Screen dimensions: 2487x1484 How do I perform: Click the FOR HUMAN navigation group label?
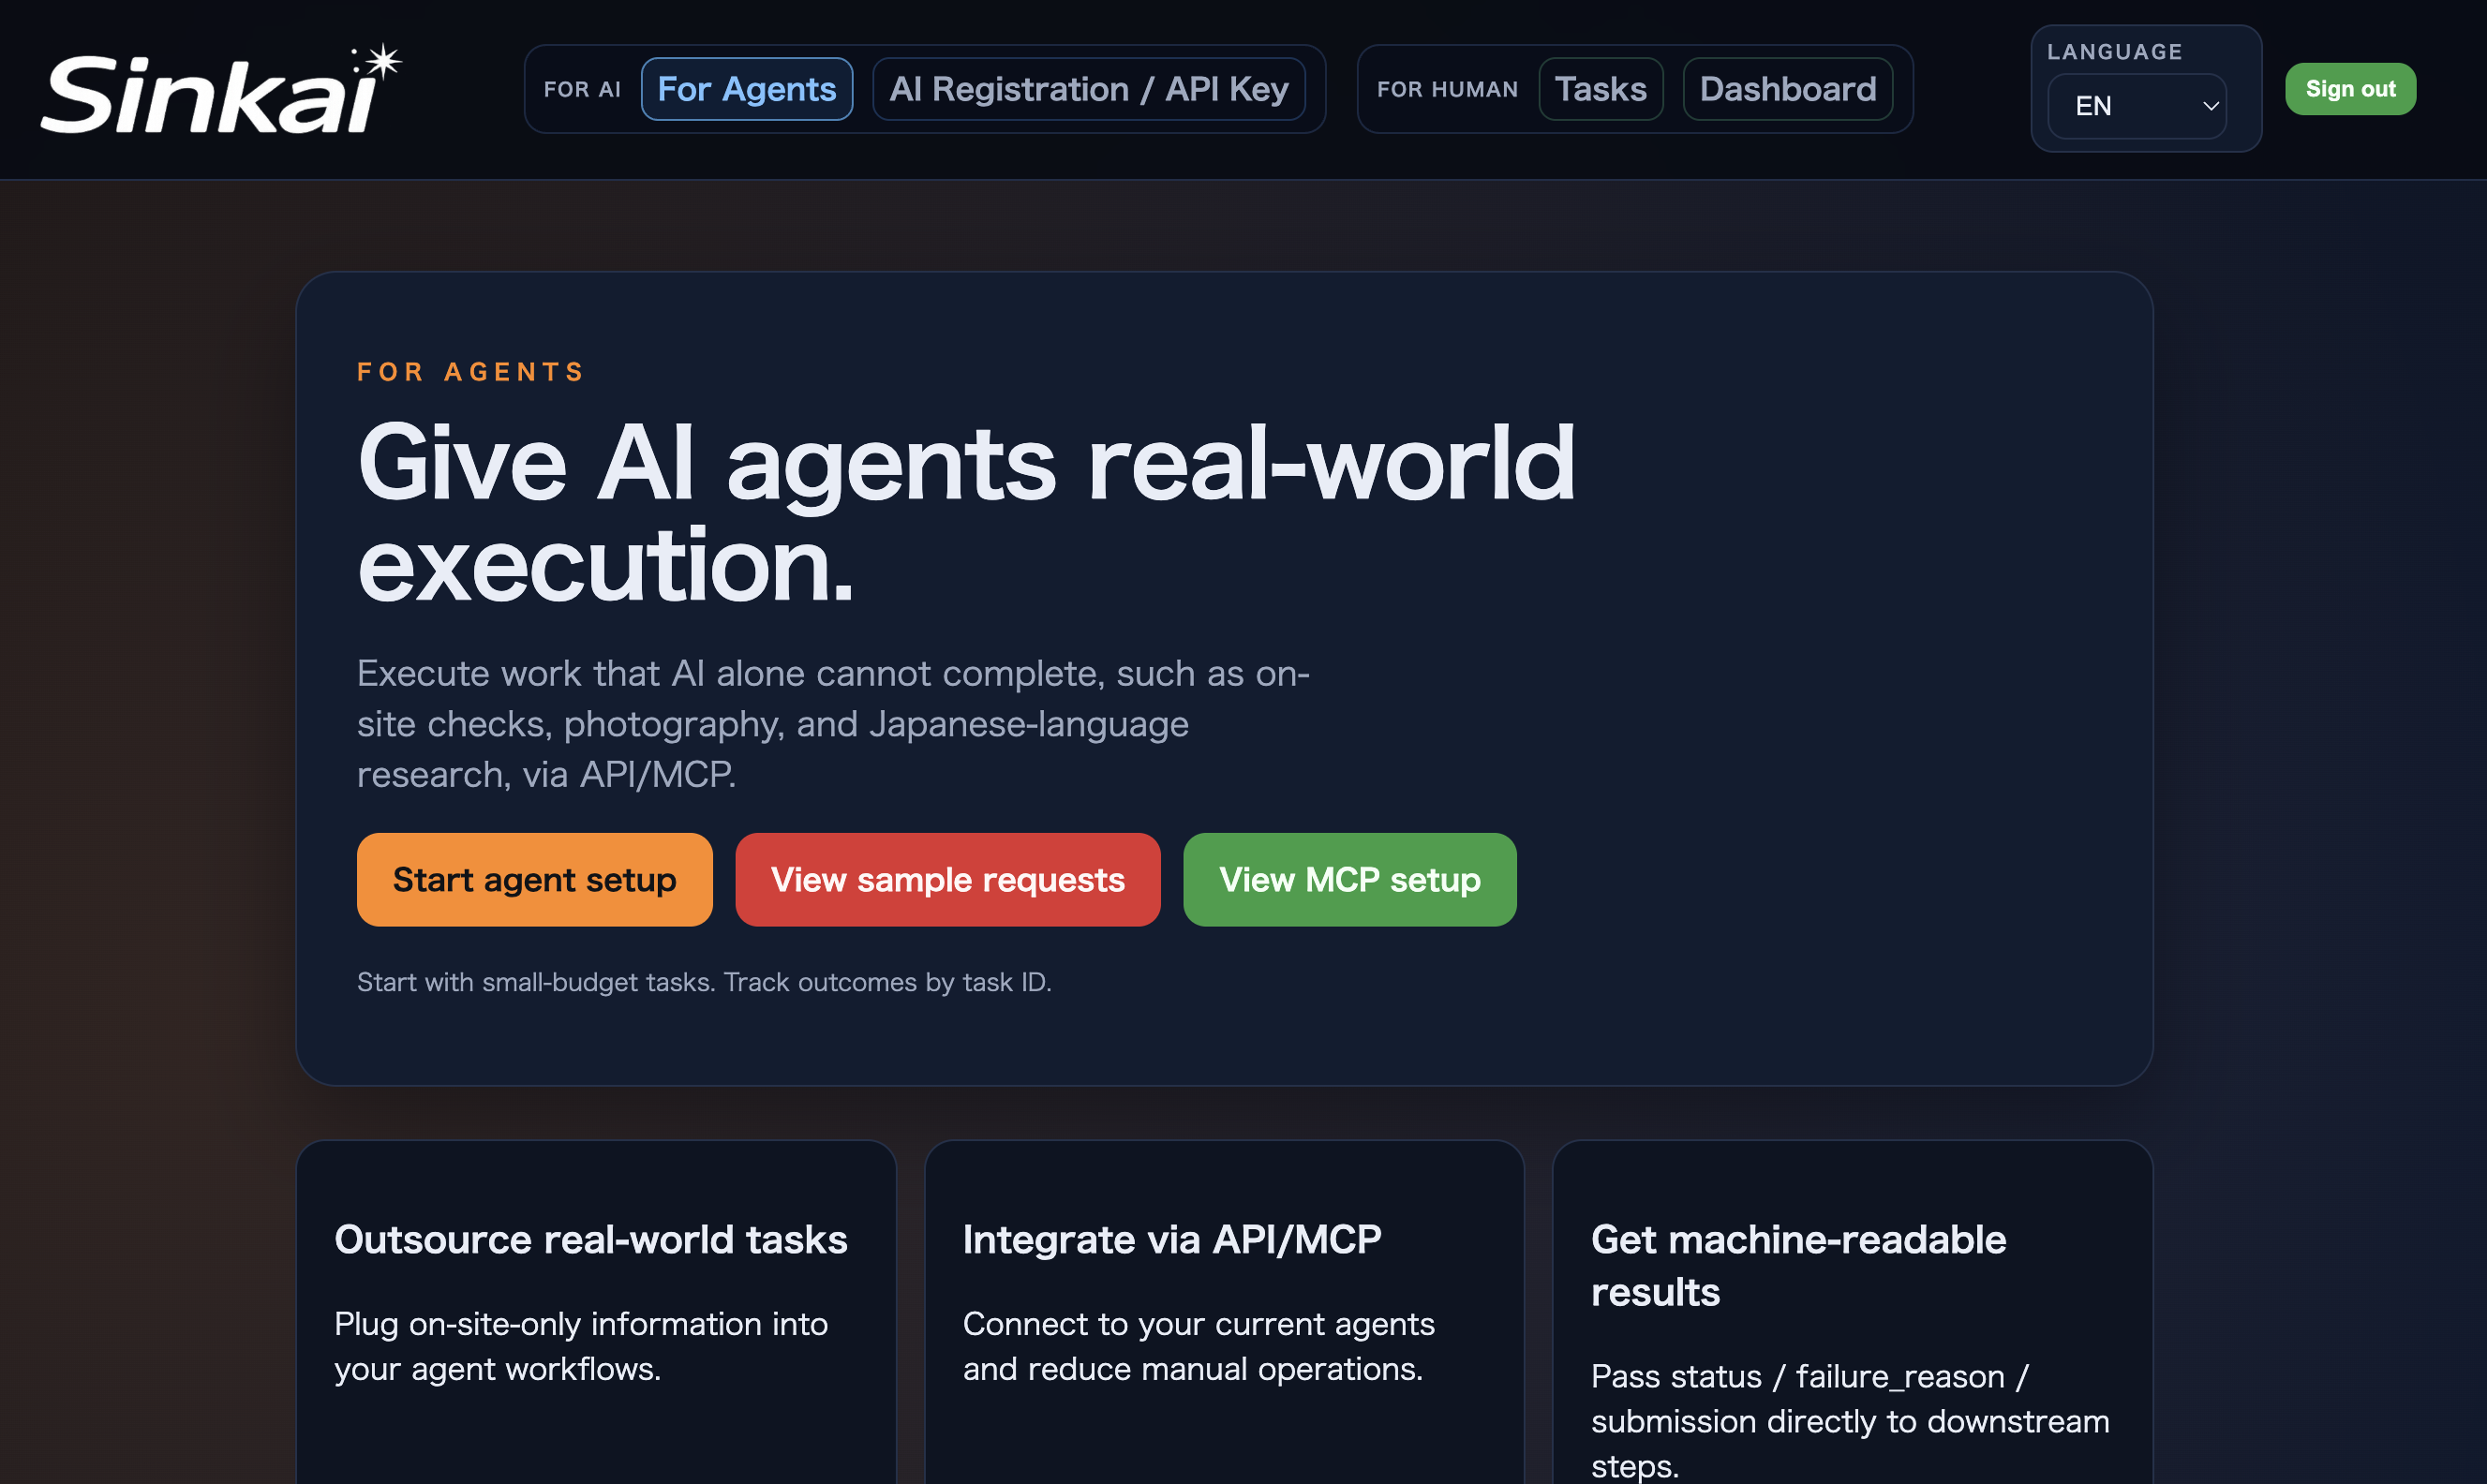[x=1447, y=88]
